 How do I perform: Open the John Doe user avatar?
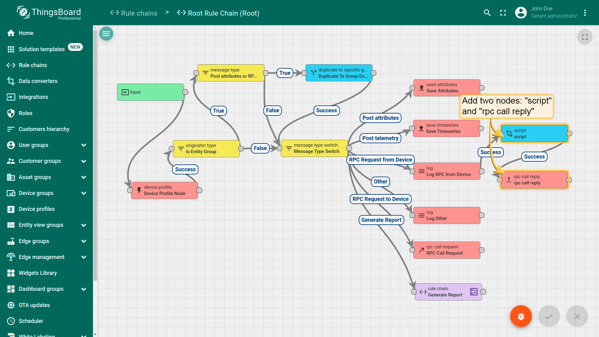pos(521,12)
